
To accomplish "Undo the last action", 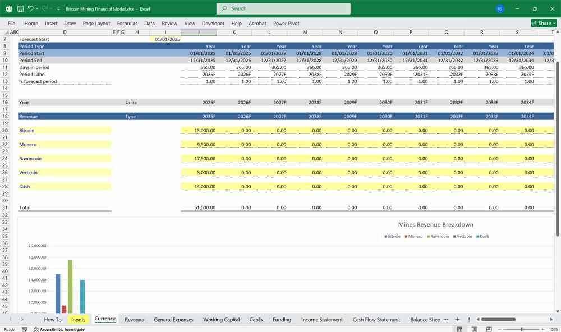I will click(30, 8).
